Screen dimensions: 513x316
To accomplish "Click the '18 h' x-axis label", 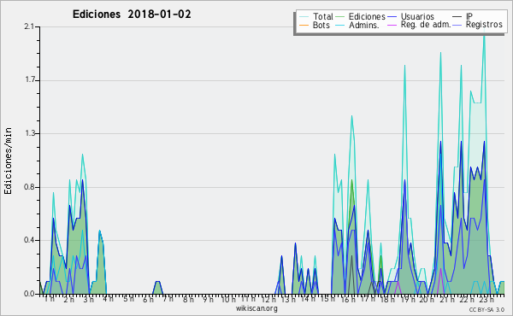I will (387, 299).
